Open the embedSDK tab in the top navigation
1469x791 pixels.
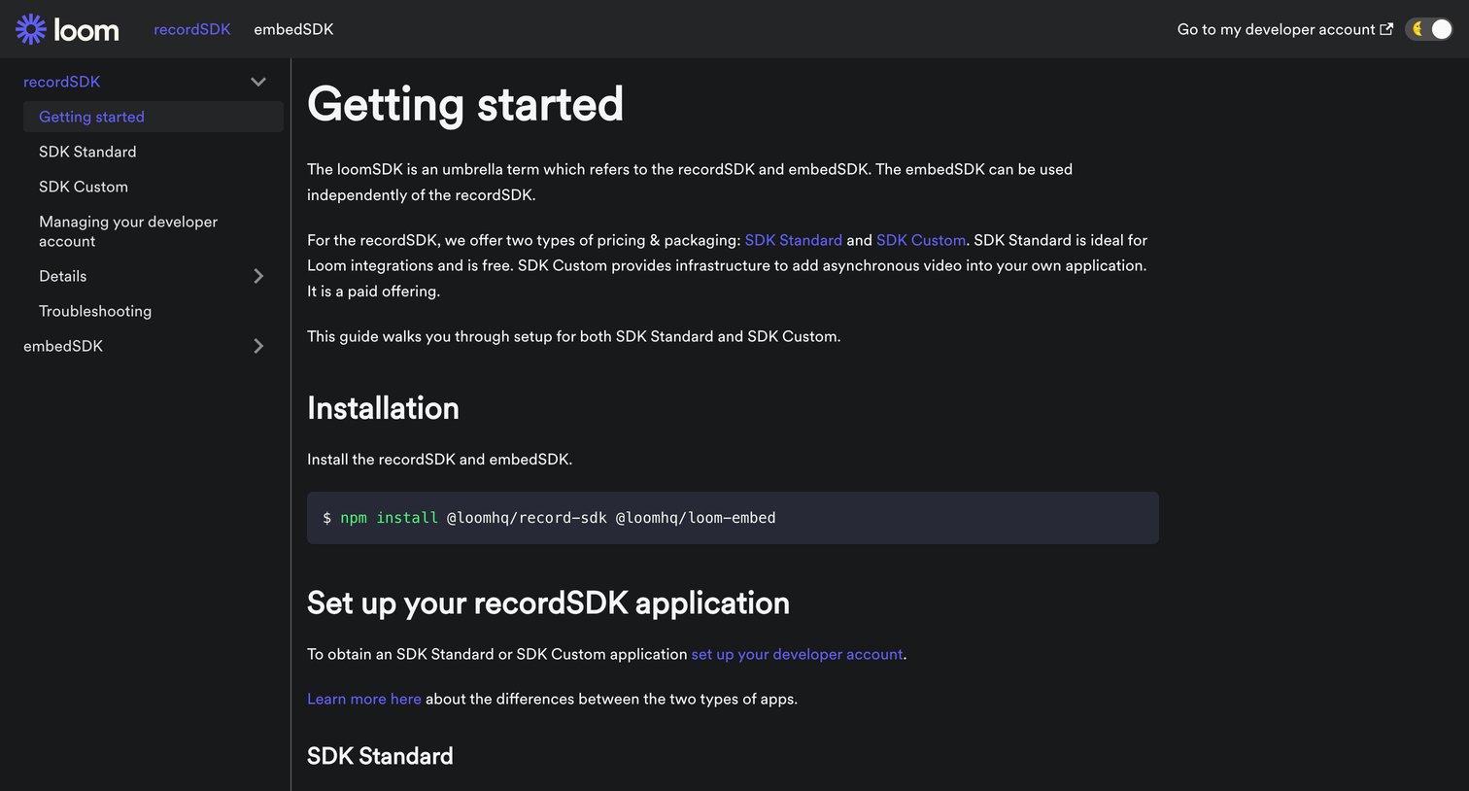coord(293,29)
